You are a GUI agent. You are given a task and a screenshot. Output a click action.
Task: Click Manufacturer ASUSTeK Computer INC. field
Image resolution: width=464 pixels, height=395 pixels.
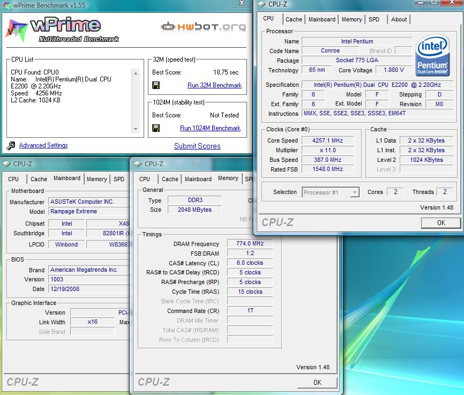(x=89, y=202)
